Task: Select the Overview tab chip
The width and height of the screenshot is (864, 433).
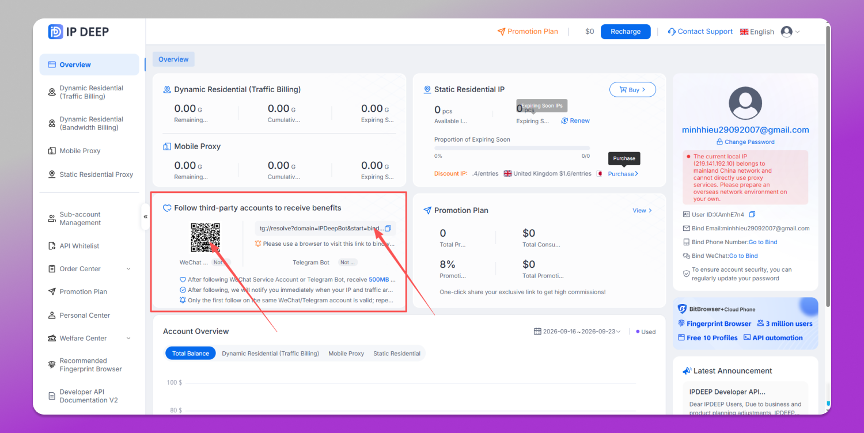Action: (x=173, y=59)
